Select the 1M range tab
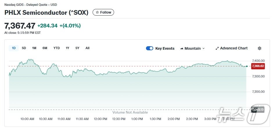274x128 pixels. coord(34,48)
